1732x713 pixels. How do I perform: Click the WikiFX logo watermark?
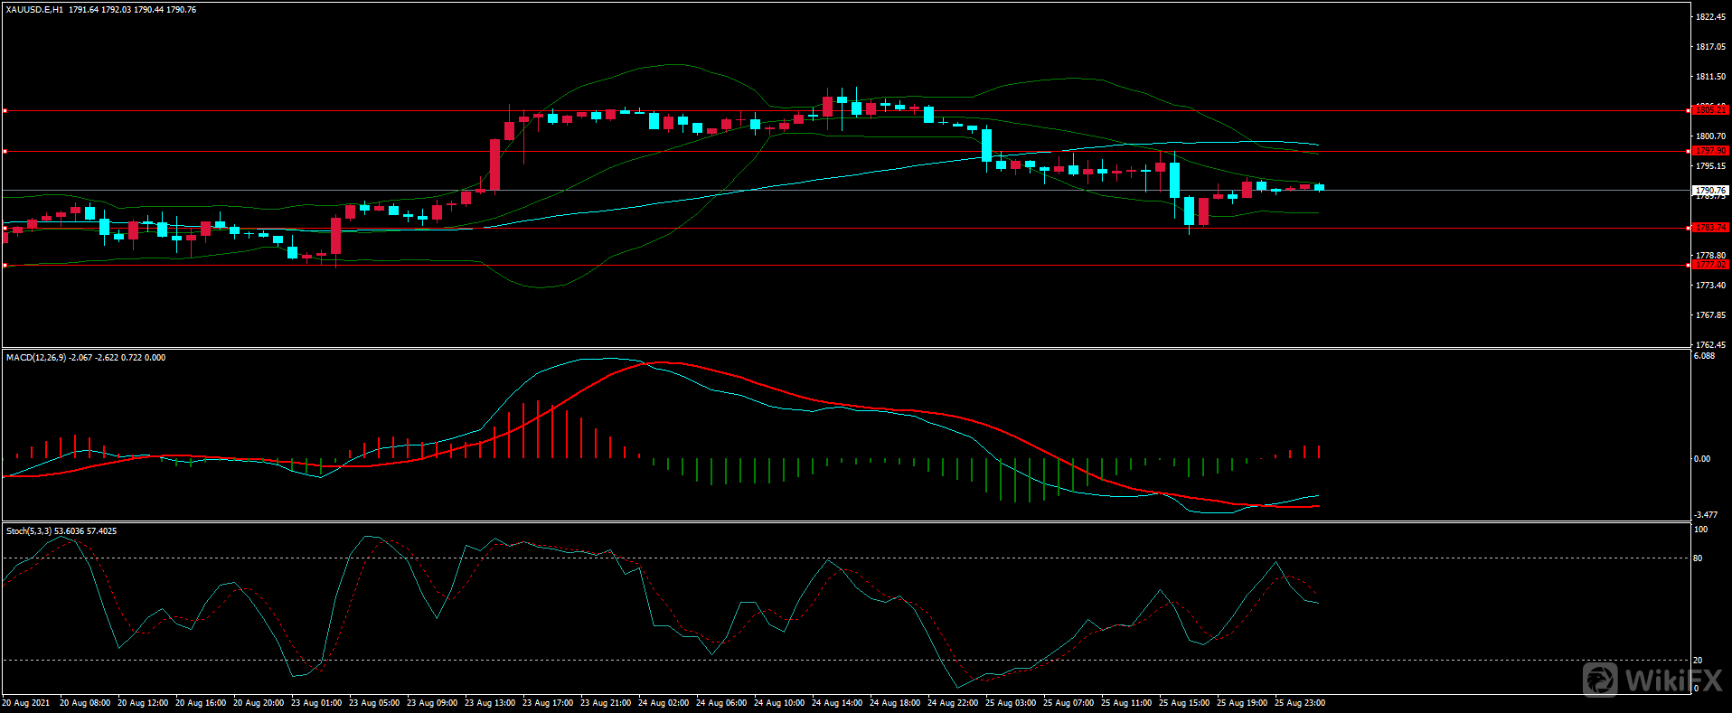[1652, 680]
